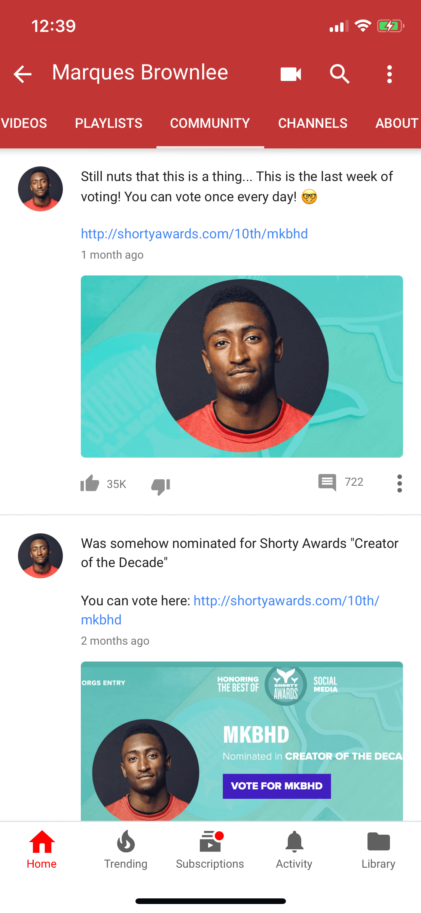The image size is (421, 913).
Task: Open the video camera record icon
Action: tap(291, 74)
